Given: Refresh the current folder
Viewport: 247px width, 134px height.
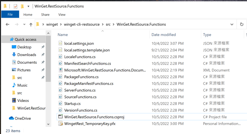Looking at the screenshot, I should (x=242, y=25).
